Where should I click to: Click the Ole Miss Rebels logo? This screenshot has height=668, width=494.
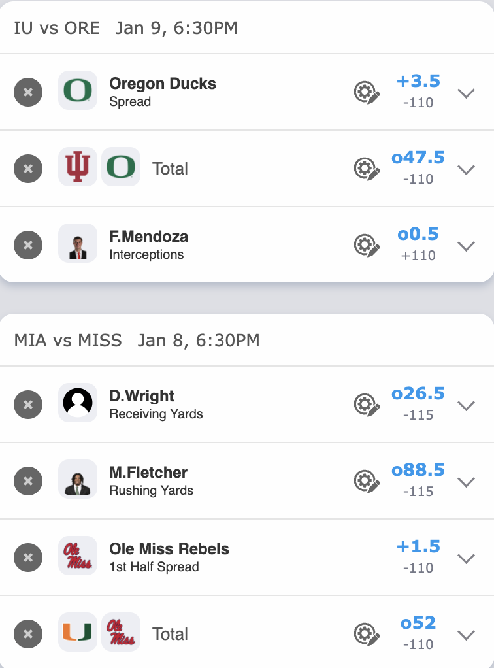coord(77,557)
